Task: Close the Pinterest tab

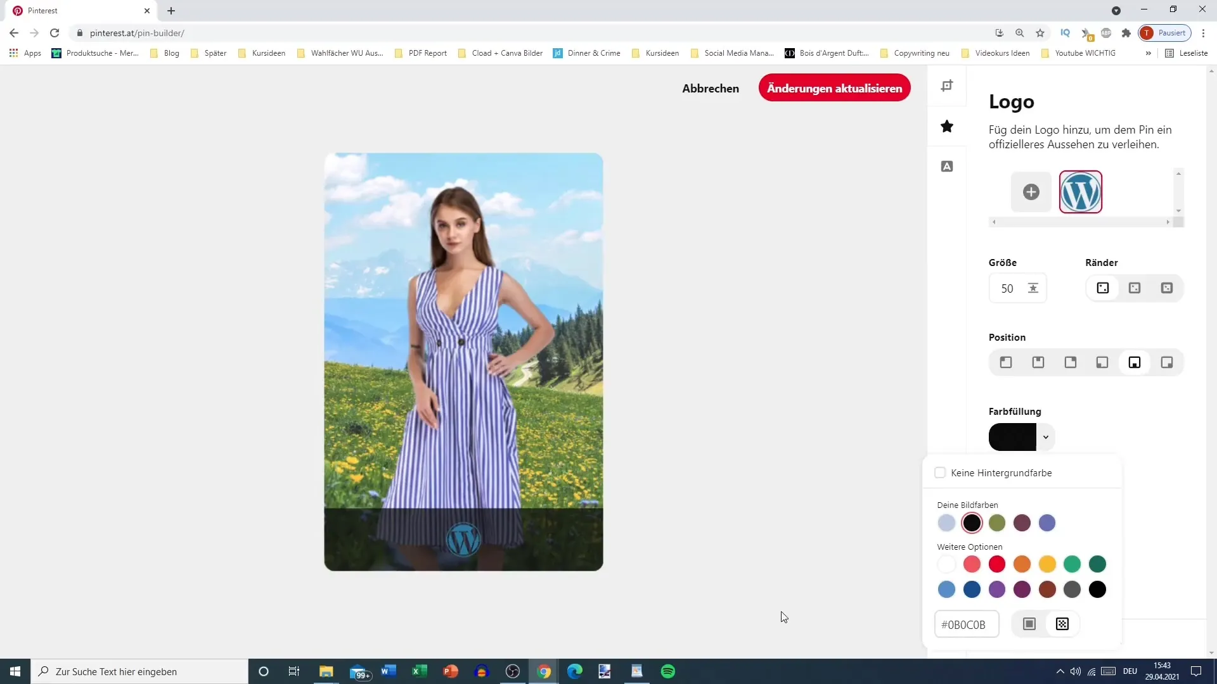Action: point(147,11)
